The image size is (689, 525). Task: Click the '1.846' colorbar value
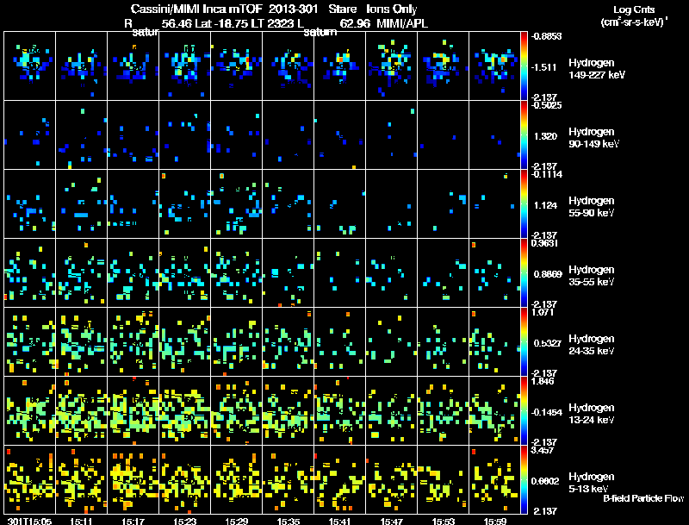(543, 381)
